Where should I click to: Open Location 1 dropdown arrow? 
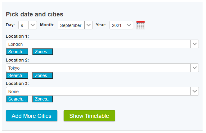click(x=195, y=44)
